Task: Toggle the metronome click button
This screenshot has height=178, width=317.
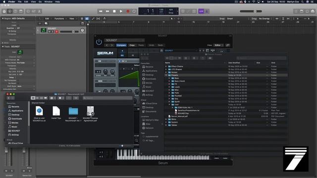Action: point(207,11)
